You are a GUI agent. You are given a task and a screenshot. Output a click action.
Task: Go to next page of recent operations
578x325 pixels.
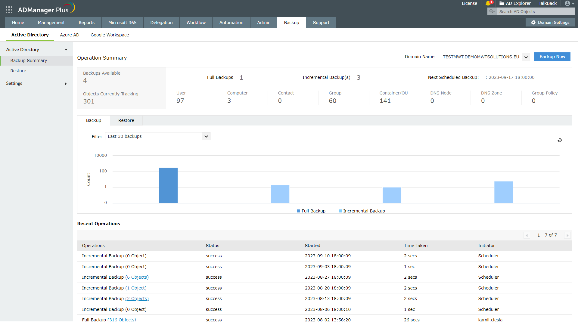(x=567, y=235)
